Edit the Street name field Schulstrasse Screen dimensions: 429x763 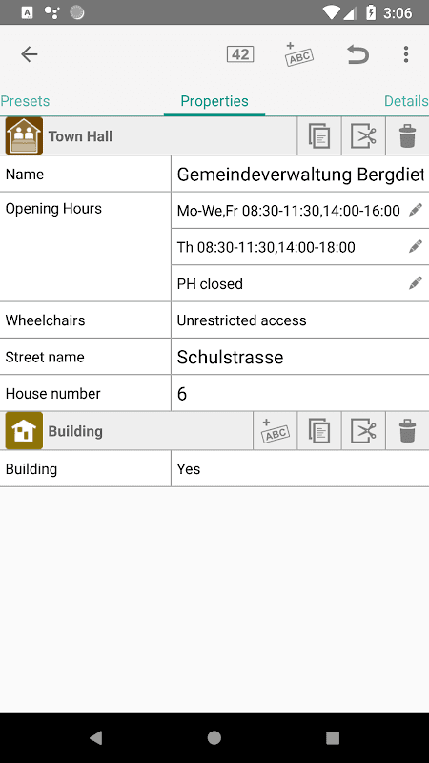tap(300, 357)
